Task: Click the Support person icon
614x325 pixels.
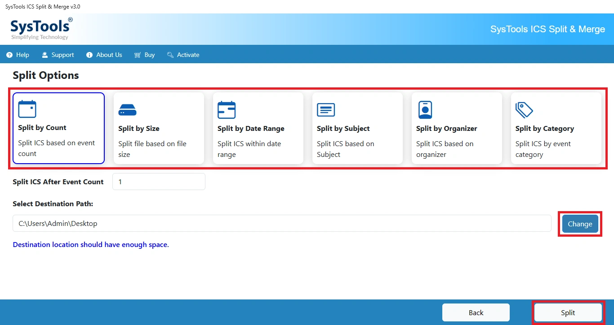Action: click(x=45, y=55)
